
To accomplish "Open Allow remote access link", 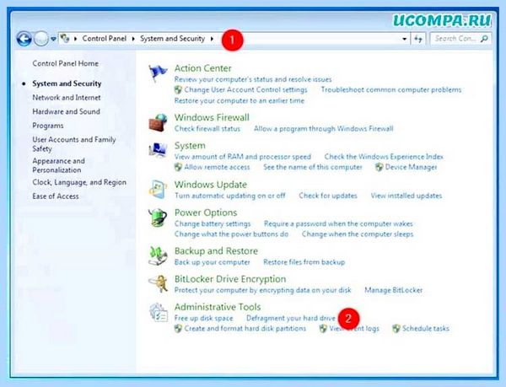I will pos(218,167).
